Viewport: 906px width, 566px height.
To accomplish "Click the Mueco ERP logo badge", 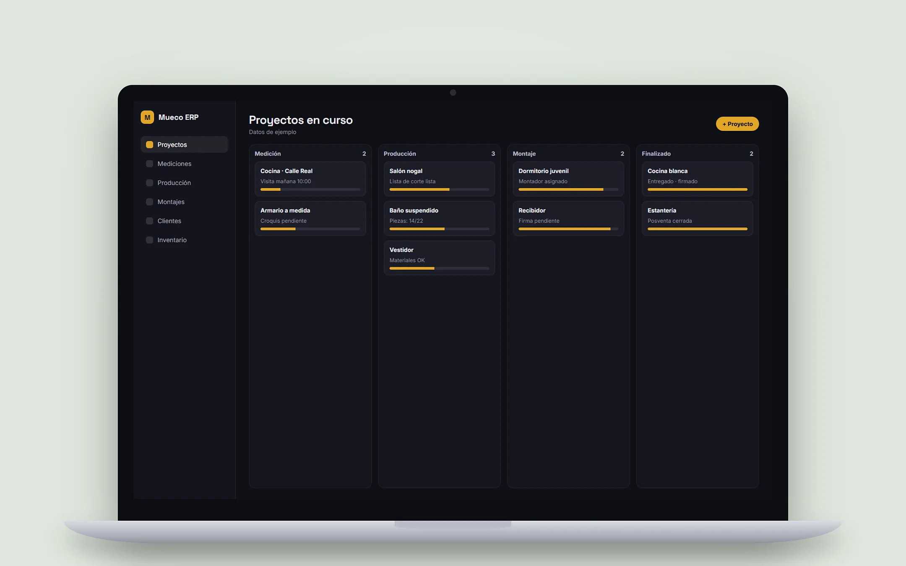I will (x=147, y=117).
